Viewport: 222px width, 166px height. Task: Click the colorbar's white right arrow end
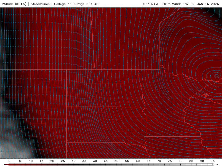click(x=216, y=165)
